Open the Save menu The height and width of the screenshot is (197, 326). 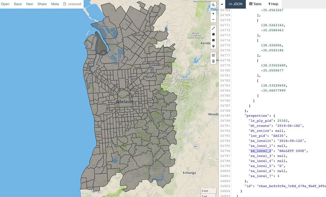18,4
